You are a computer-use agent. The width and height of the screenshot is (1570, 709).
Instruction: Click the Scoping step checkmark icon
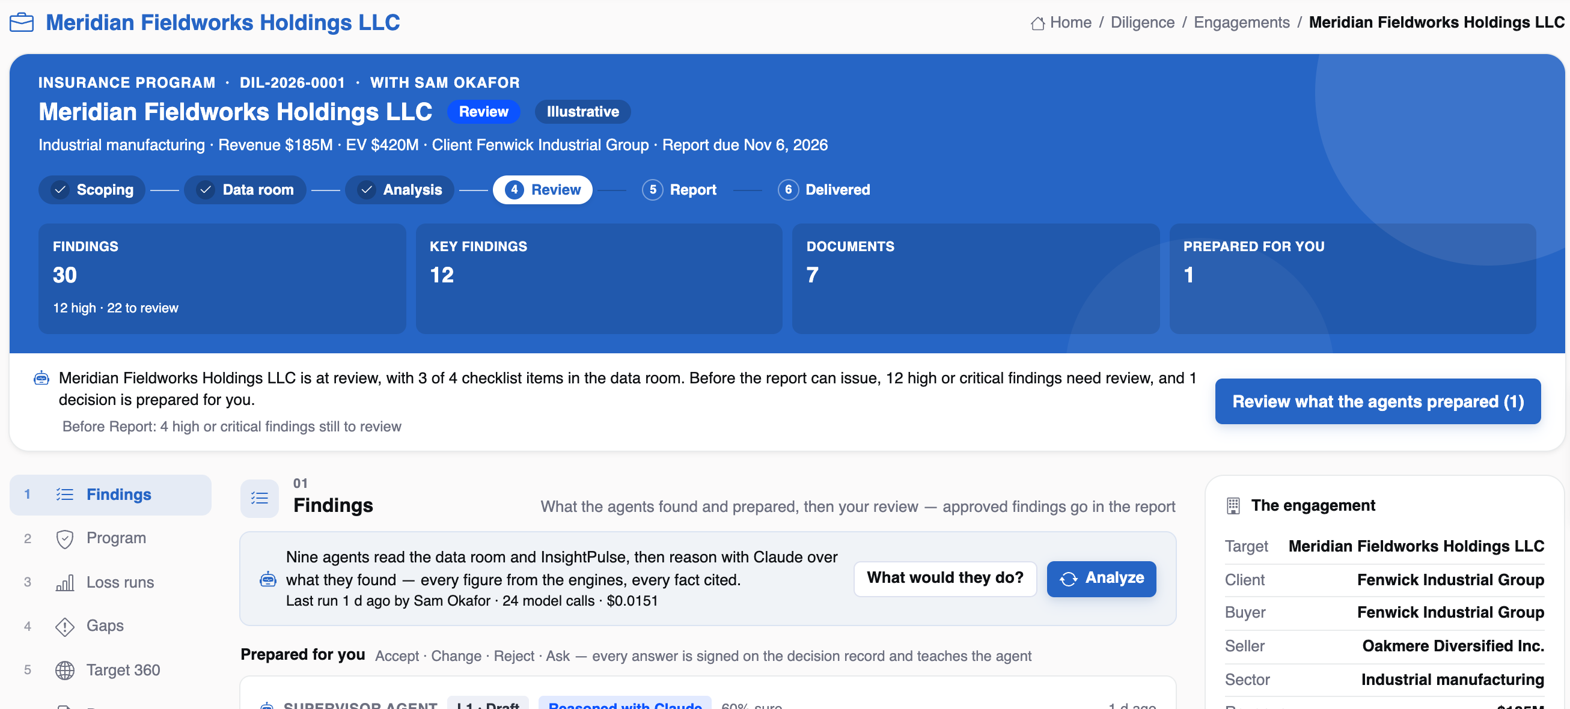[x=60, y=190]
